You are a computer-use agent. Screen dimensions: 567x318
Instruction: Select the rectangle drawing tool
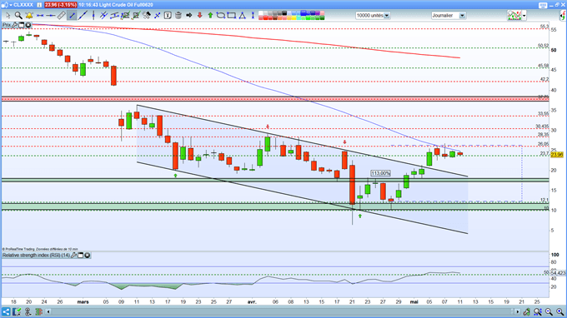pyautogui.click(x=232, y=15)
